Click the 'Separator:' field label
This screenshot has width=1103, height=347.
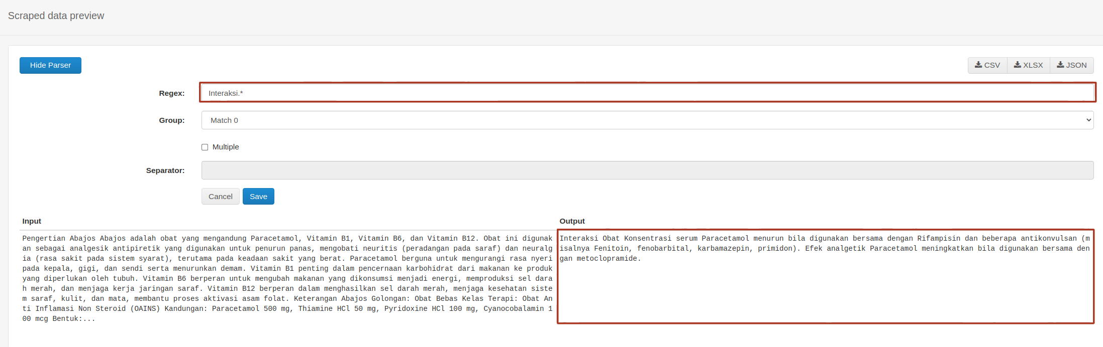[165, 170]
